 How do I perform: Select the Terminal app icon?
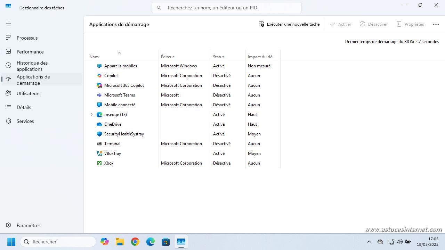99,144
